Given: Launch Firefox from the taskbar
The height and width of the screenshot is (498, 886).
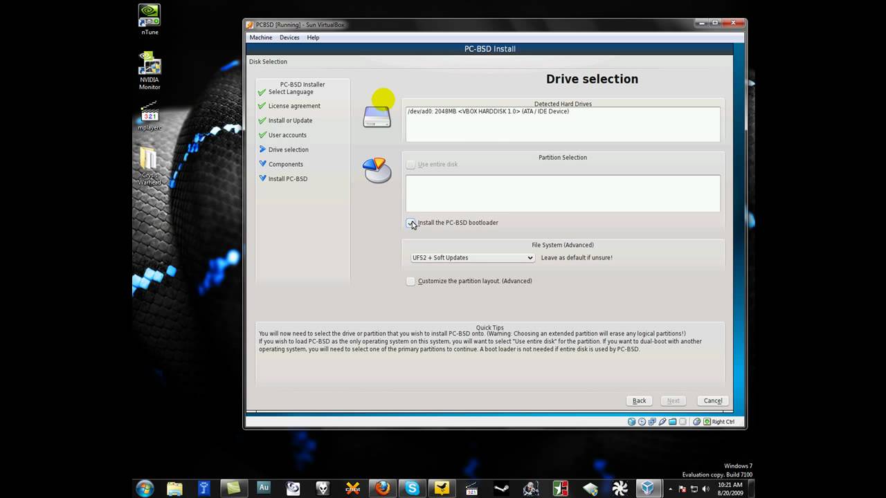Looking at the screenshot, I should pos(382,488).
